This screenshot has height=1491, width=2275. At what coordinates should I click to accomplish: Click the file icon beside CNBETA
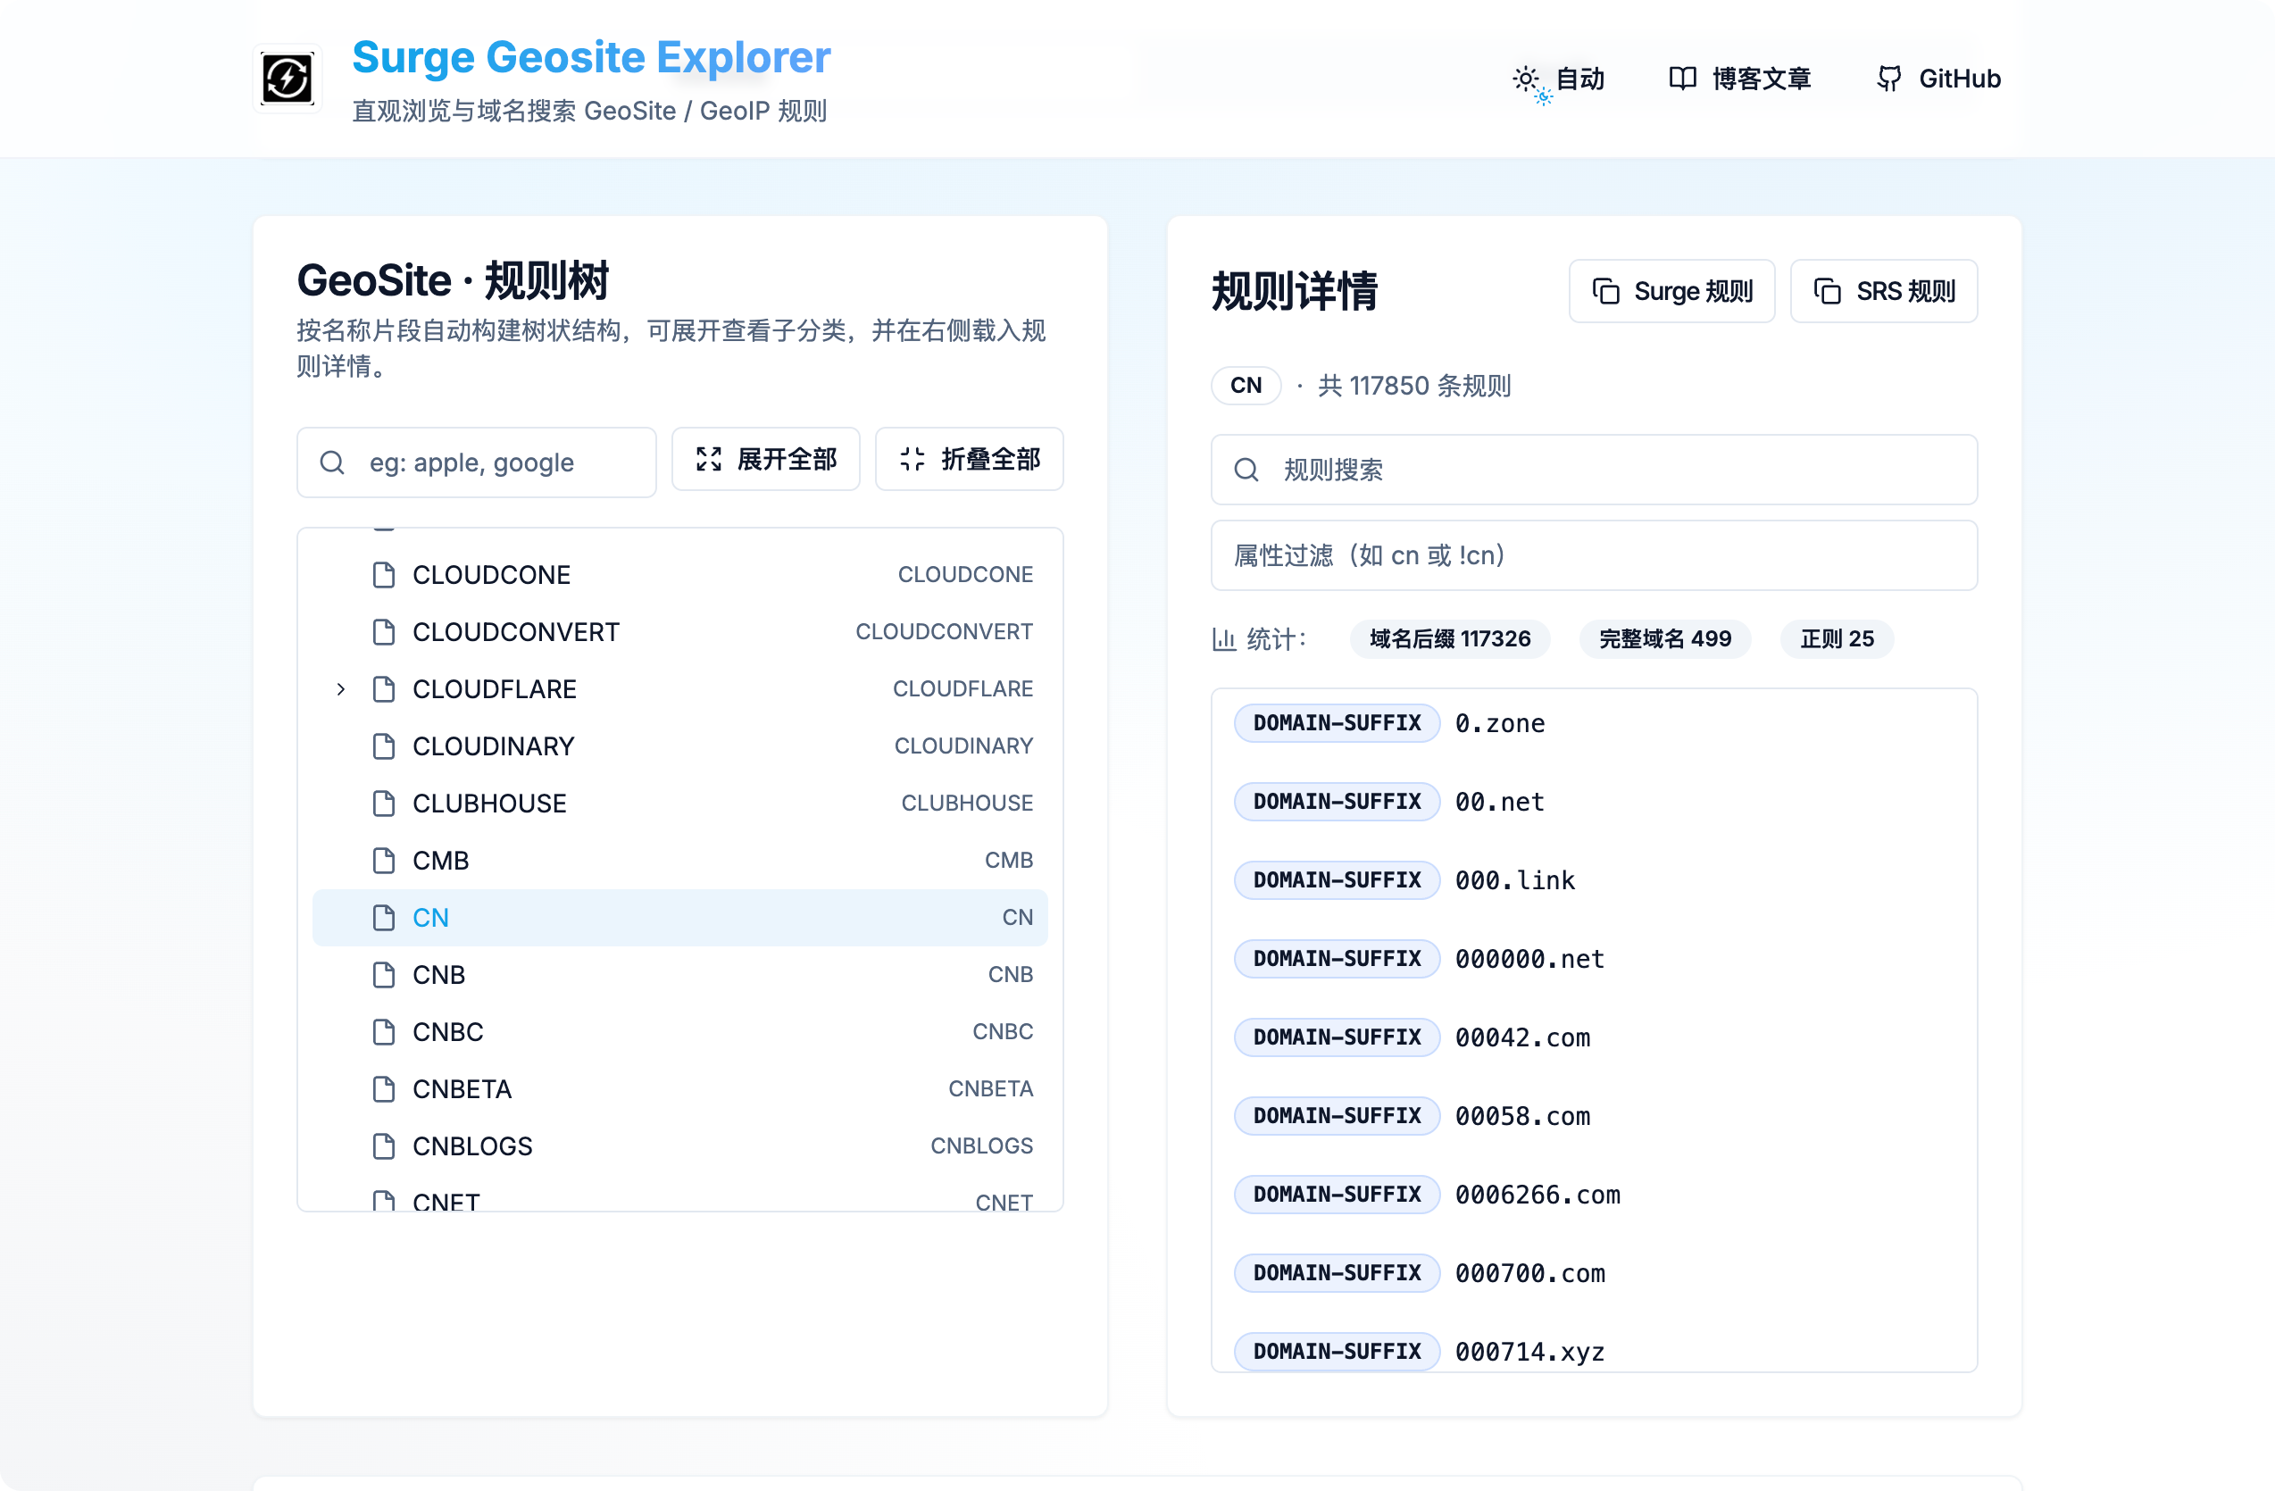[x=383, y=1088]
